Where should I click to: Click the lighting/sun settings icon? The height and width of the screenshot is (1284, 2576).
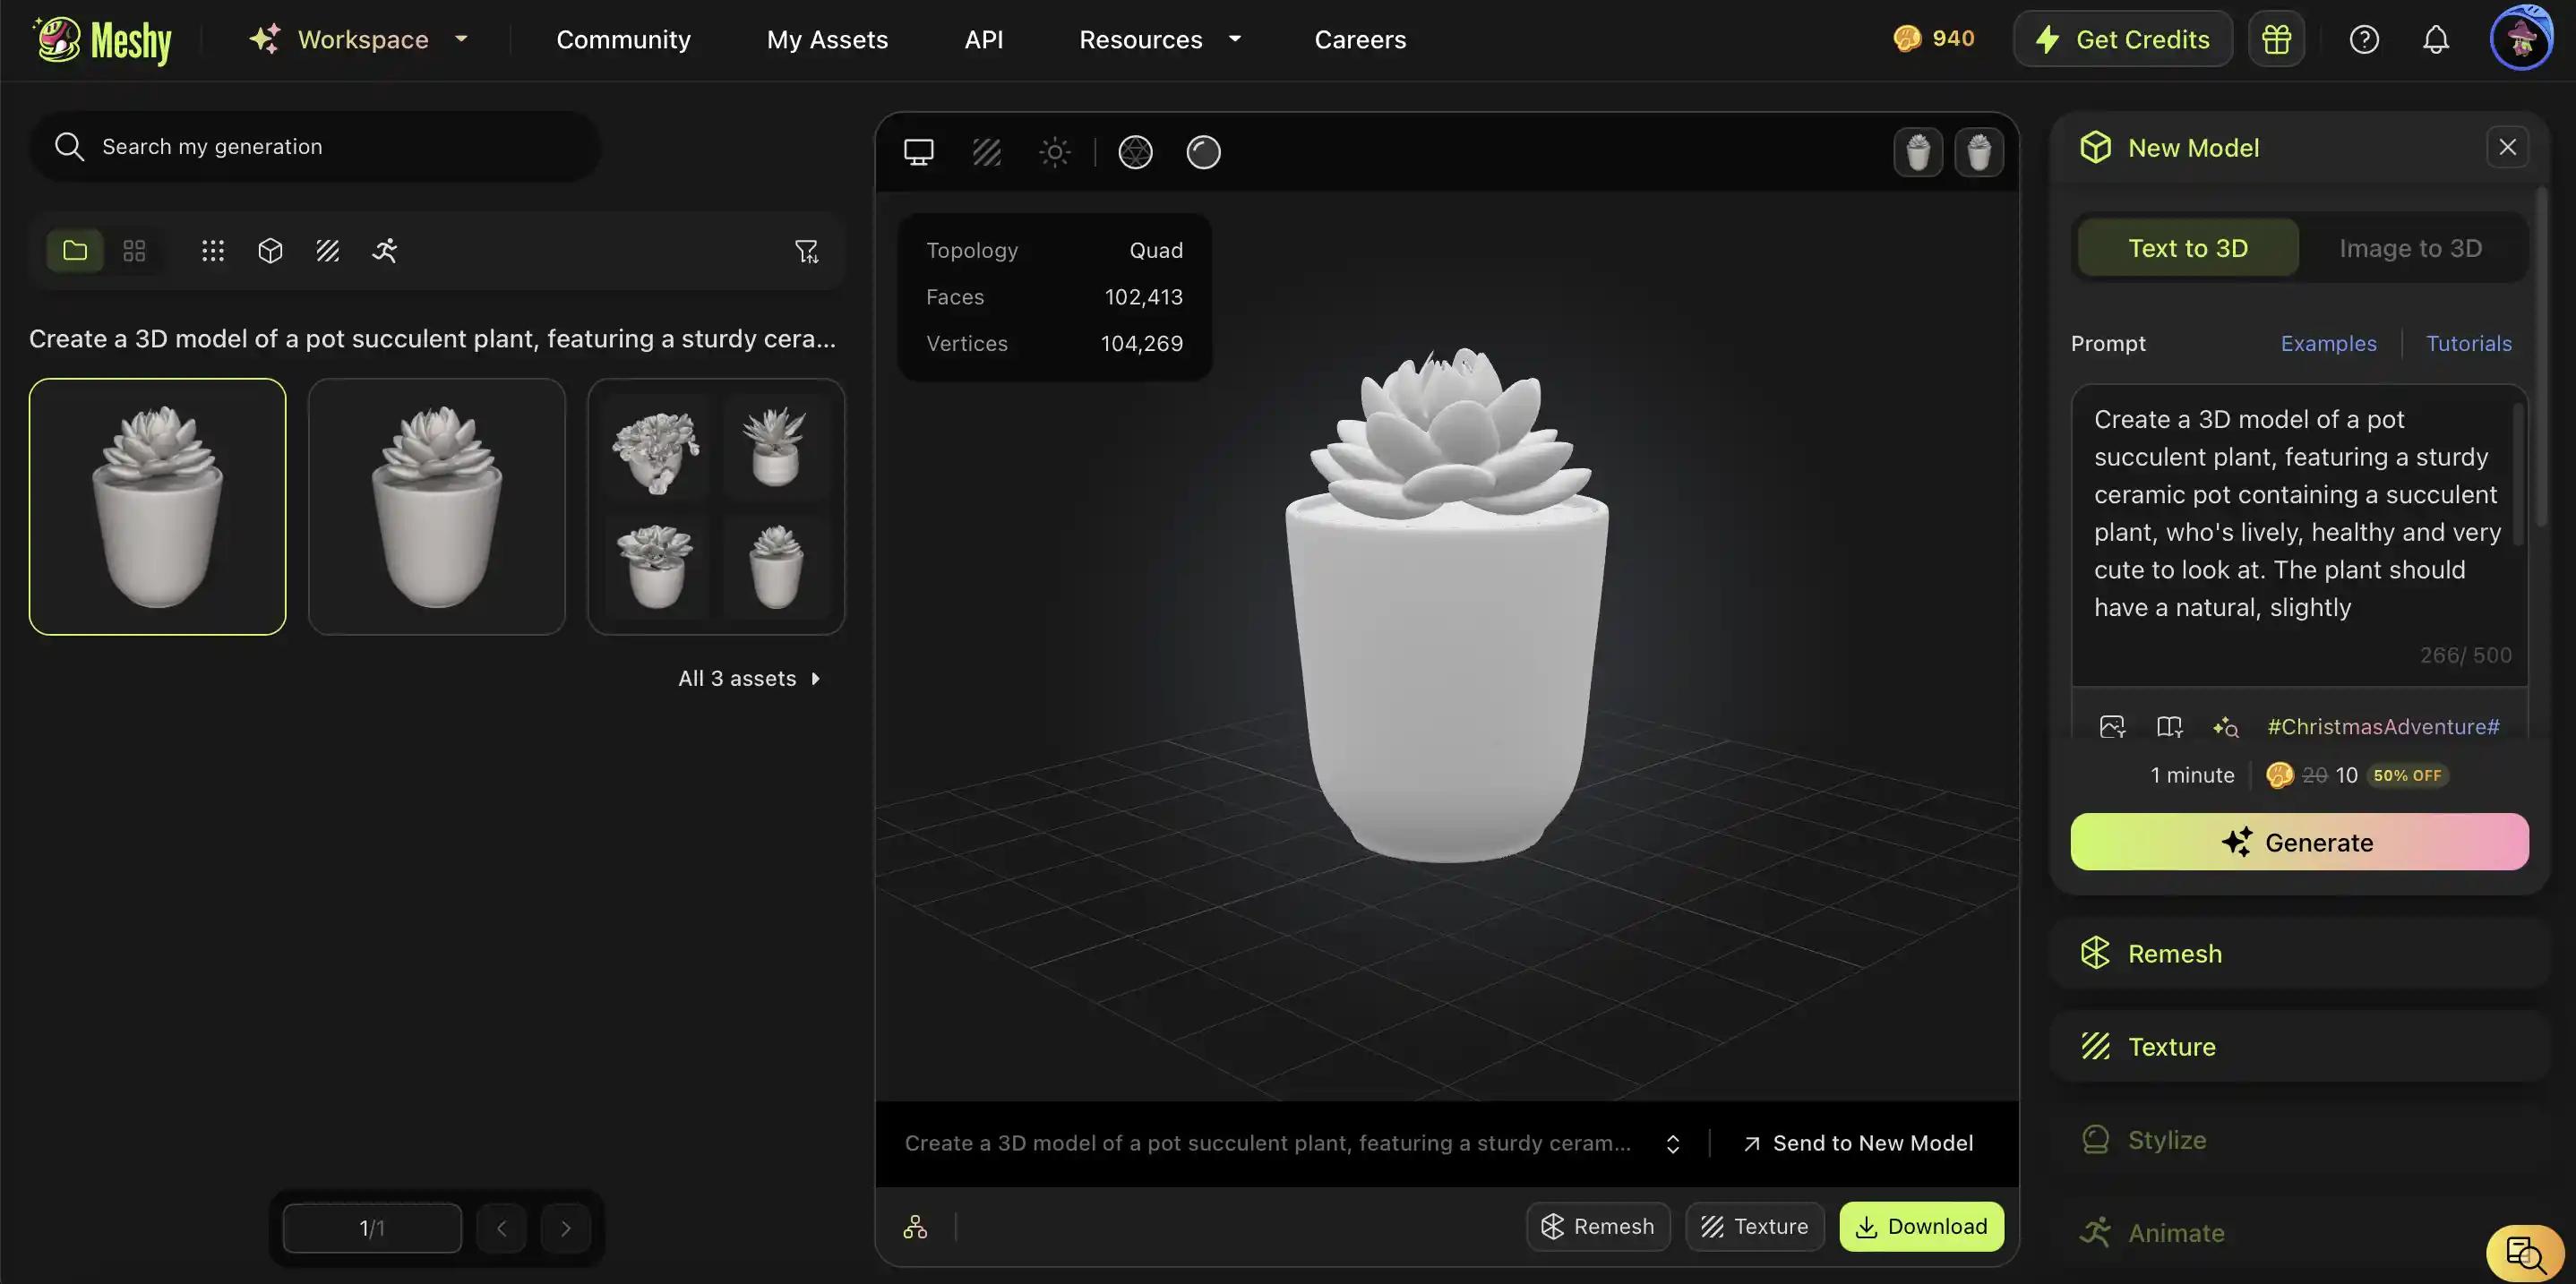1055,151
